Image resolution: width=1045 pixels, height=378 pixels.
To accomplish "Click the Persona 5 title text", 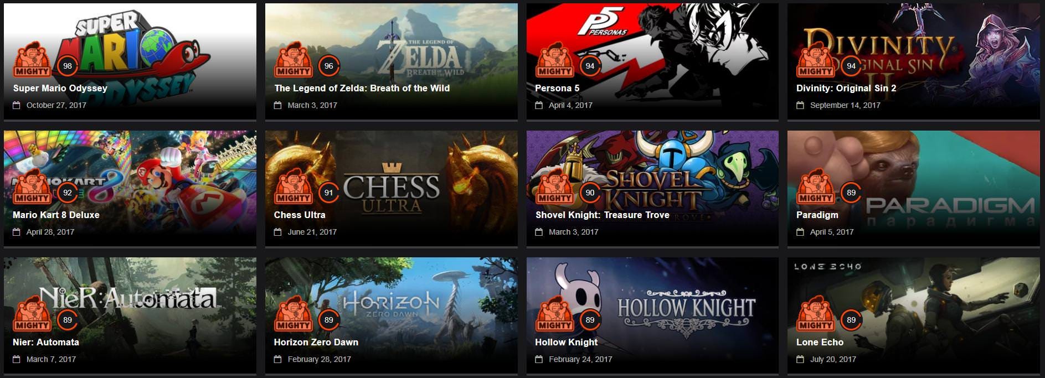I will (557, 88).
